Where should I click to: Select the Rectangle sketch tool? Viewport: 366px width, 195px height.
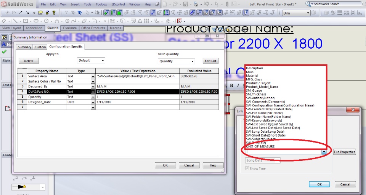click(x=26, y=21)
